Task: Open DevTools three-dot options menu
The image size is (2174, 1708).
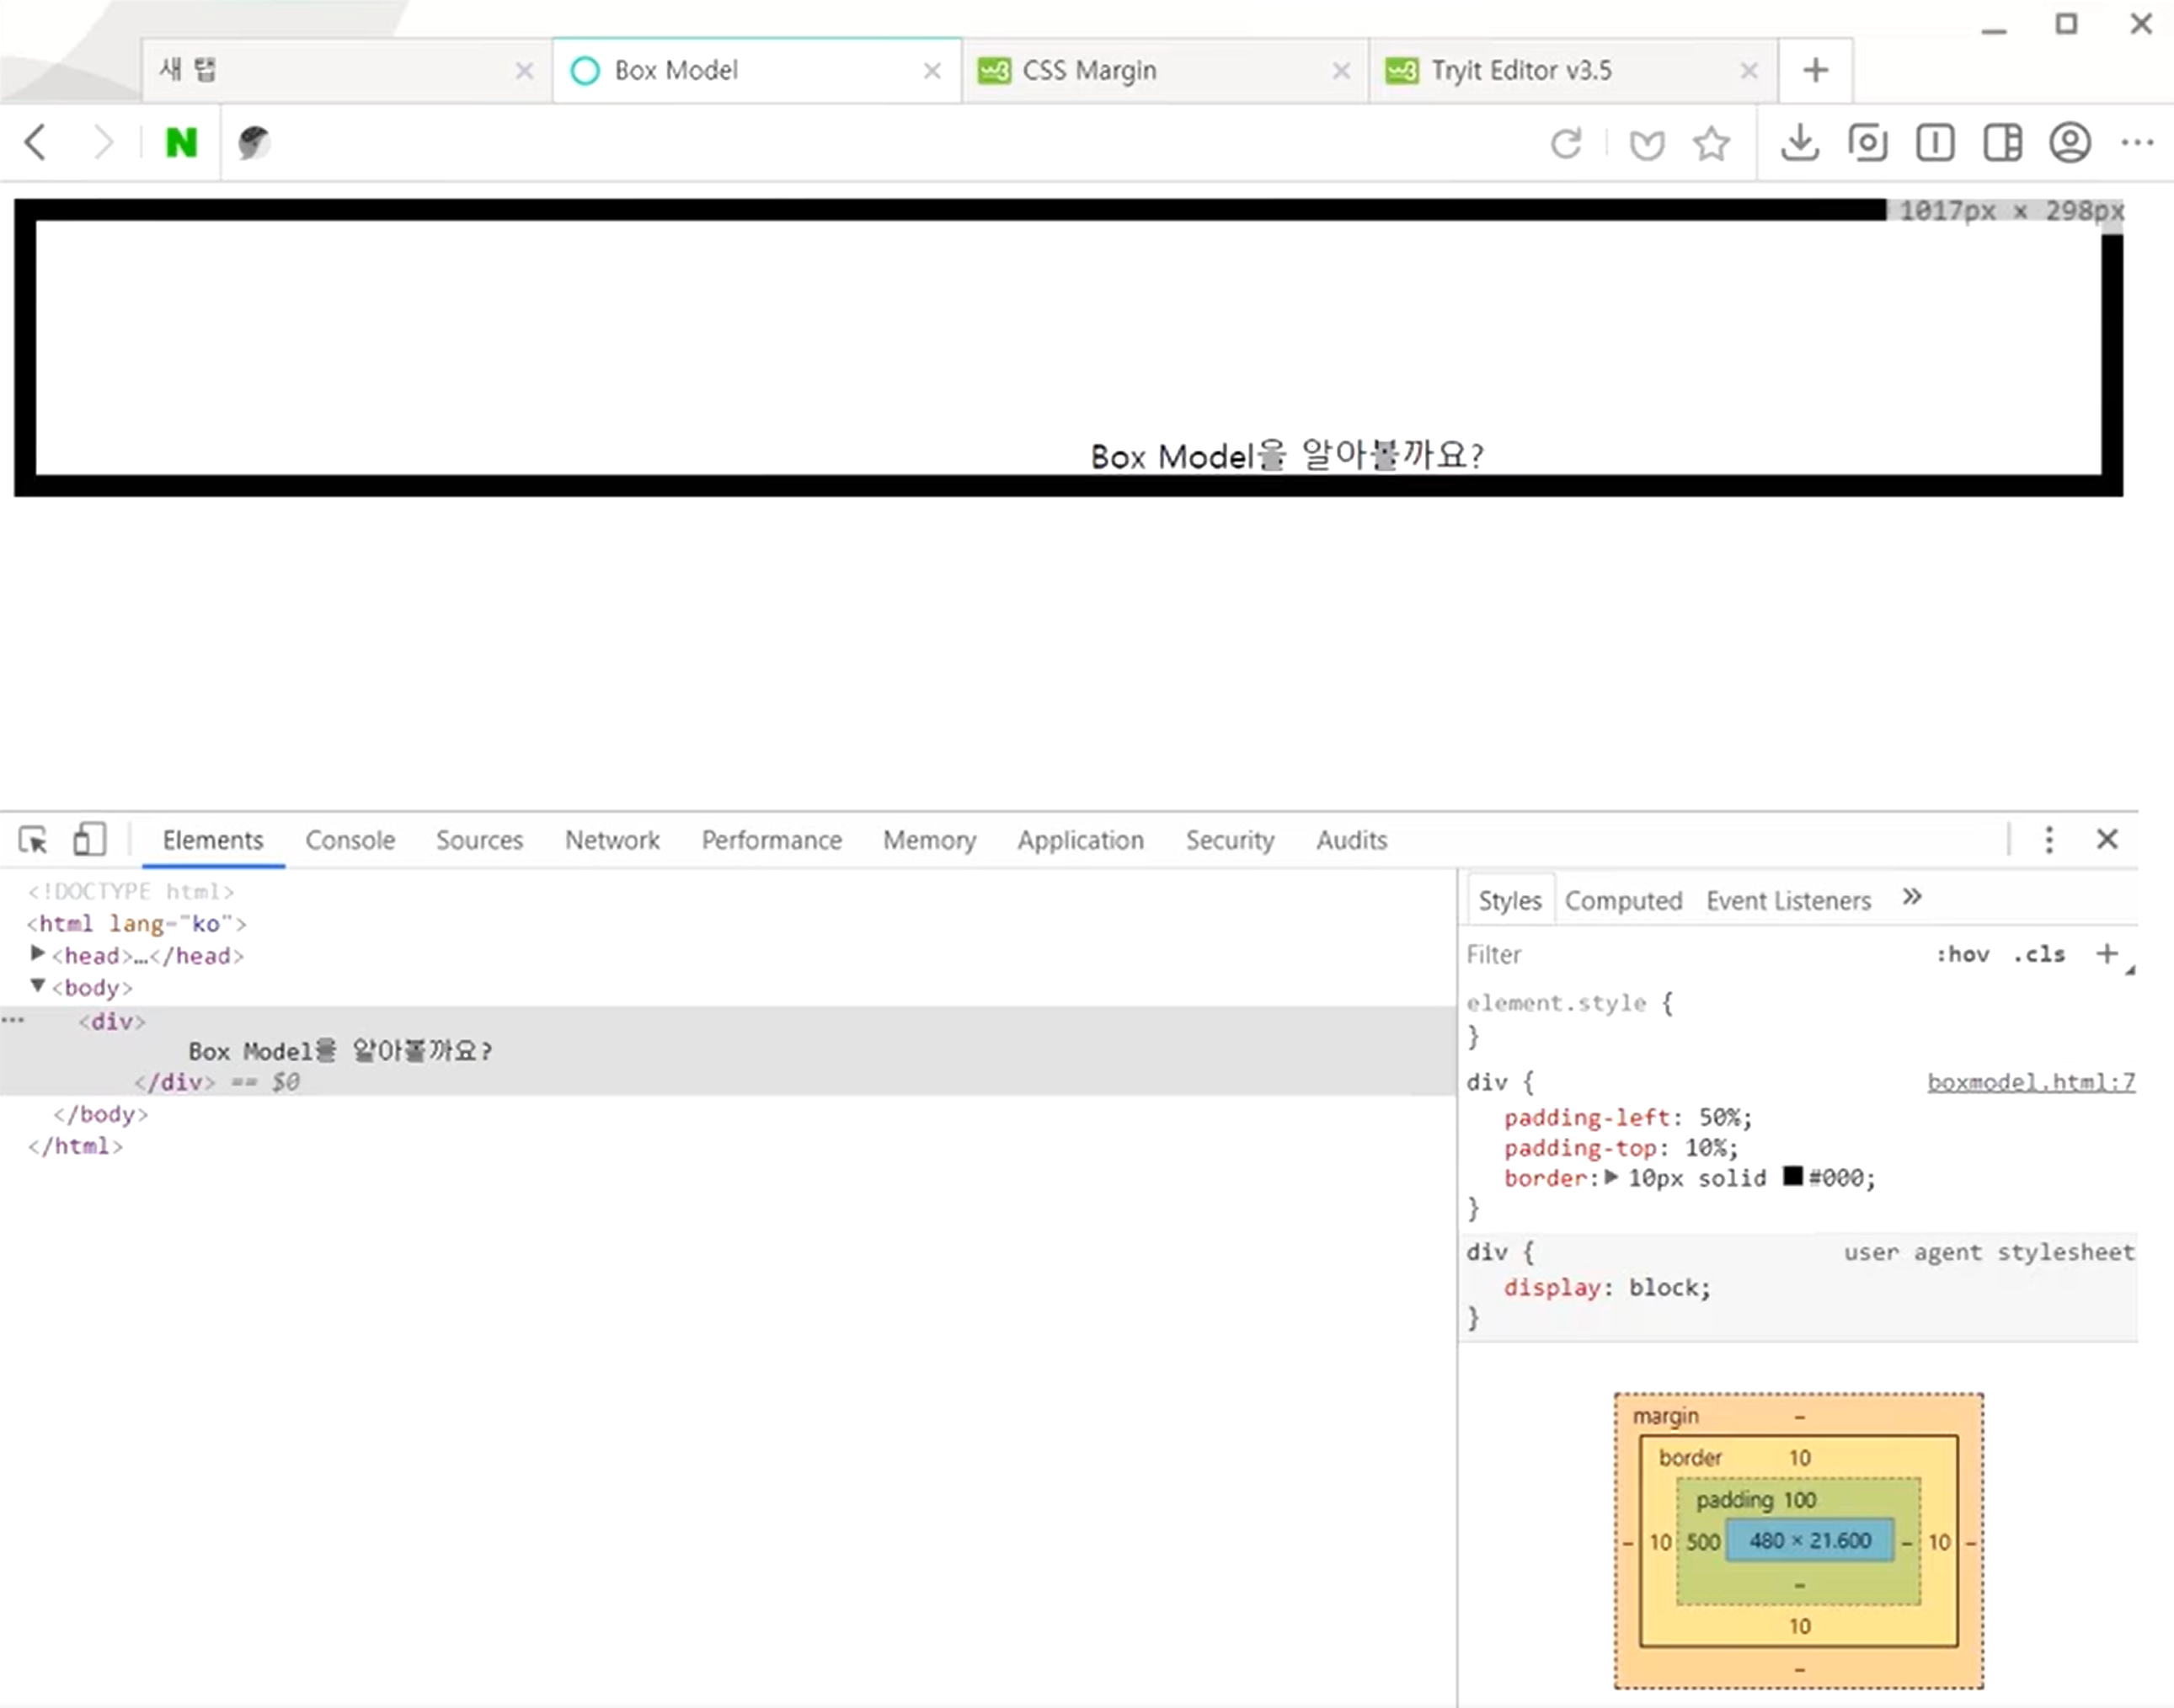Action: [x=2048, y=840]
